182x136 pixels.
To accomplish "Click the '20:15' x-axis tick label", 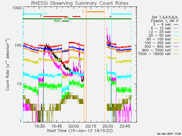I will (x=91, y=126).
